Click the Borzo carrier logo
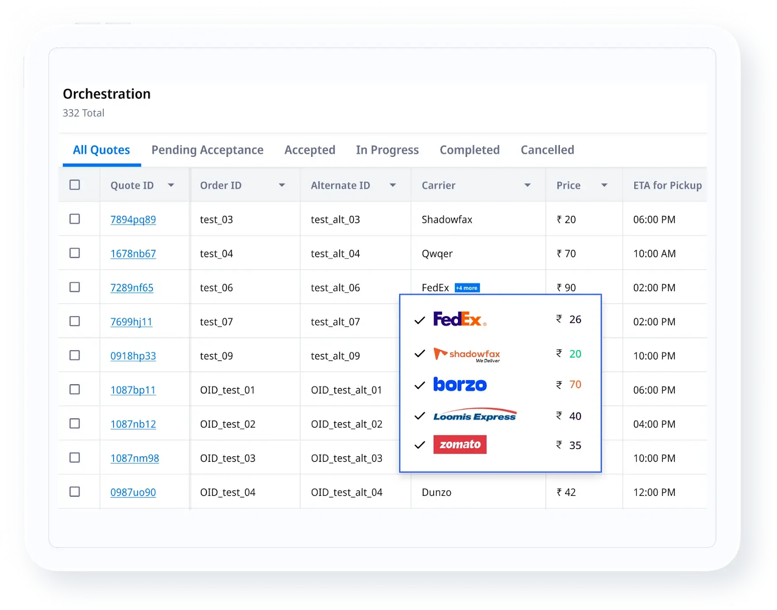 [x=459, y=384]
